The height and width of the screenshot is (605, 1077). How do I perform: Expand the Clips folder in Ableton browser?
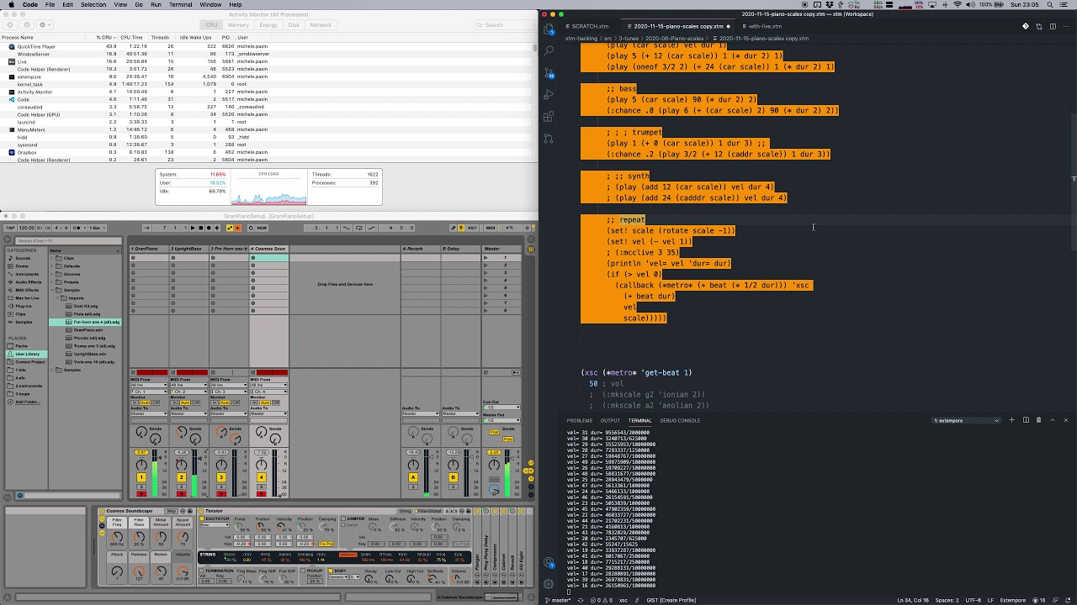pos(52,258)
